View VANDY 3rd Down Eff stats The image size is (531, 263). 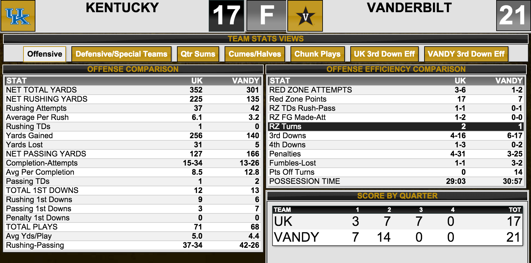pyautogui.click(x=466, y=54)
